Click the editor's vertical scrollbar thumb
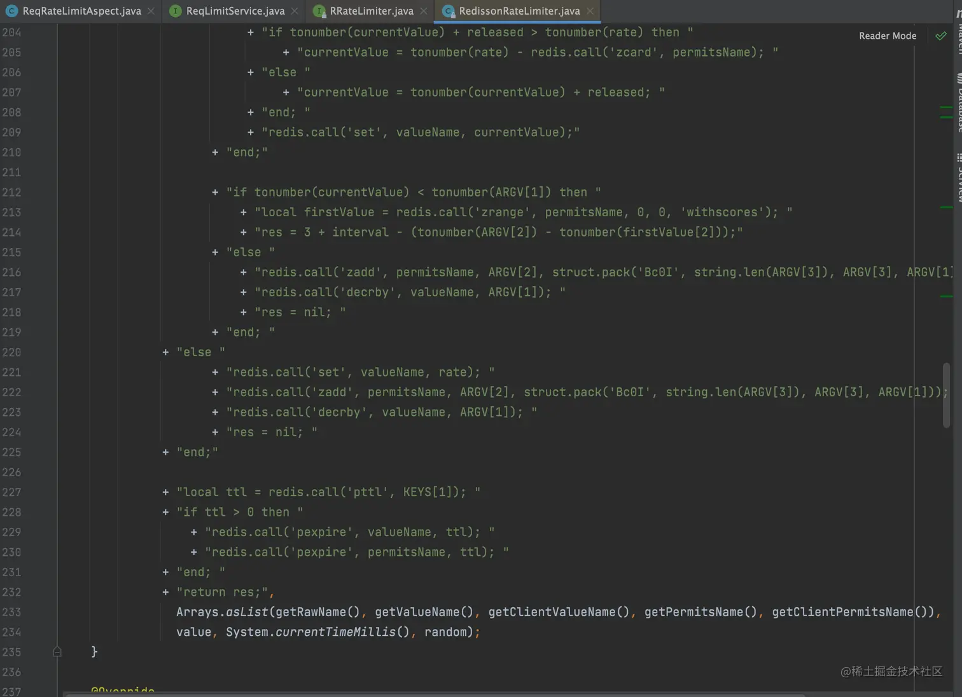This screenshot has width=962, height=697. 946,395
